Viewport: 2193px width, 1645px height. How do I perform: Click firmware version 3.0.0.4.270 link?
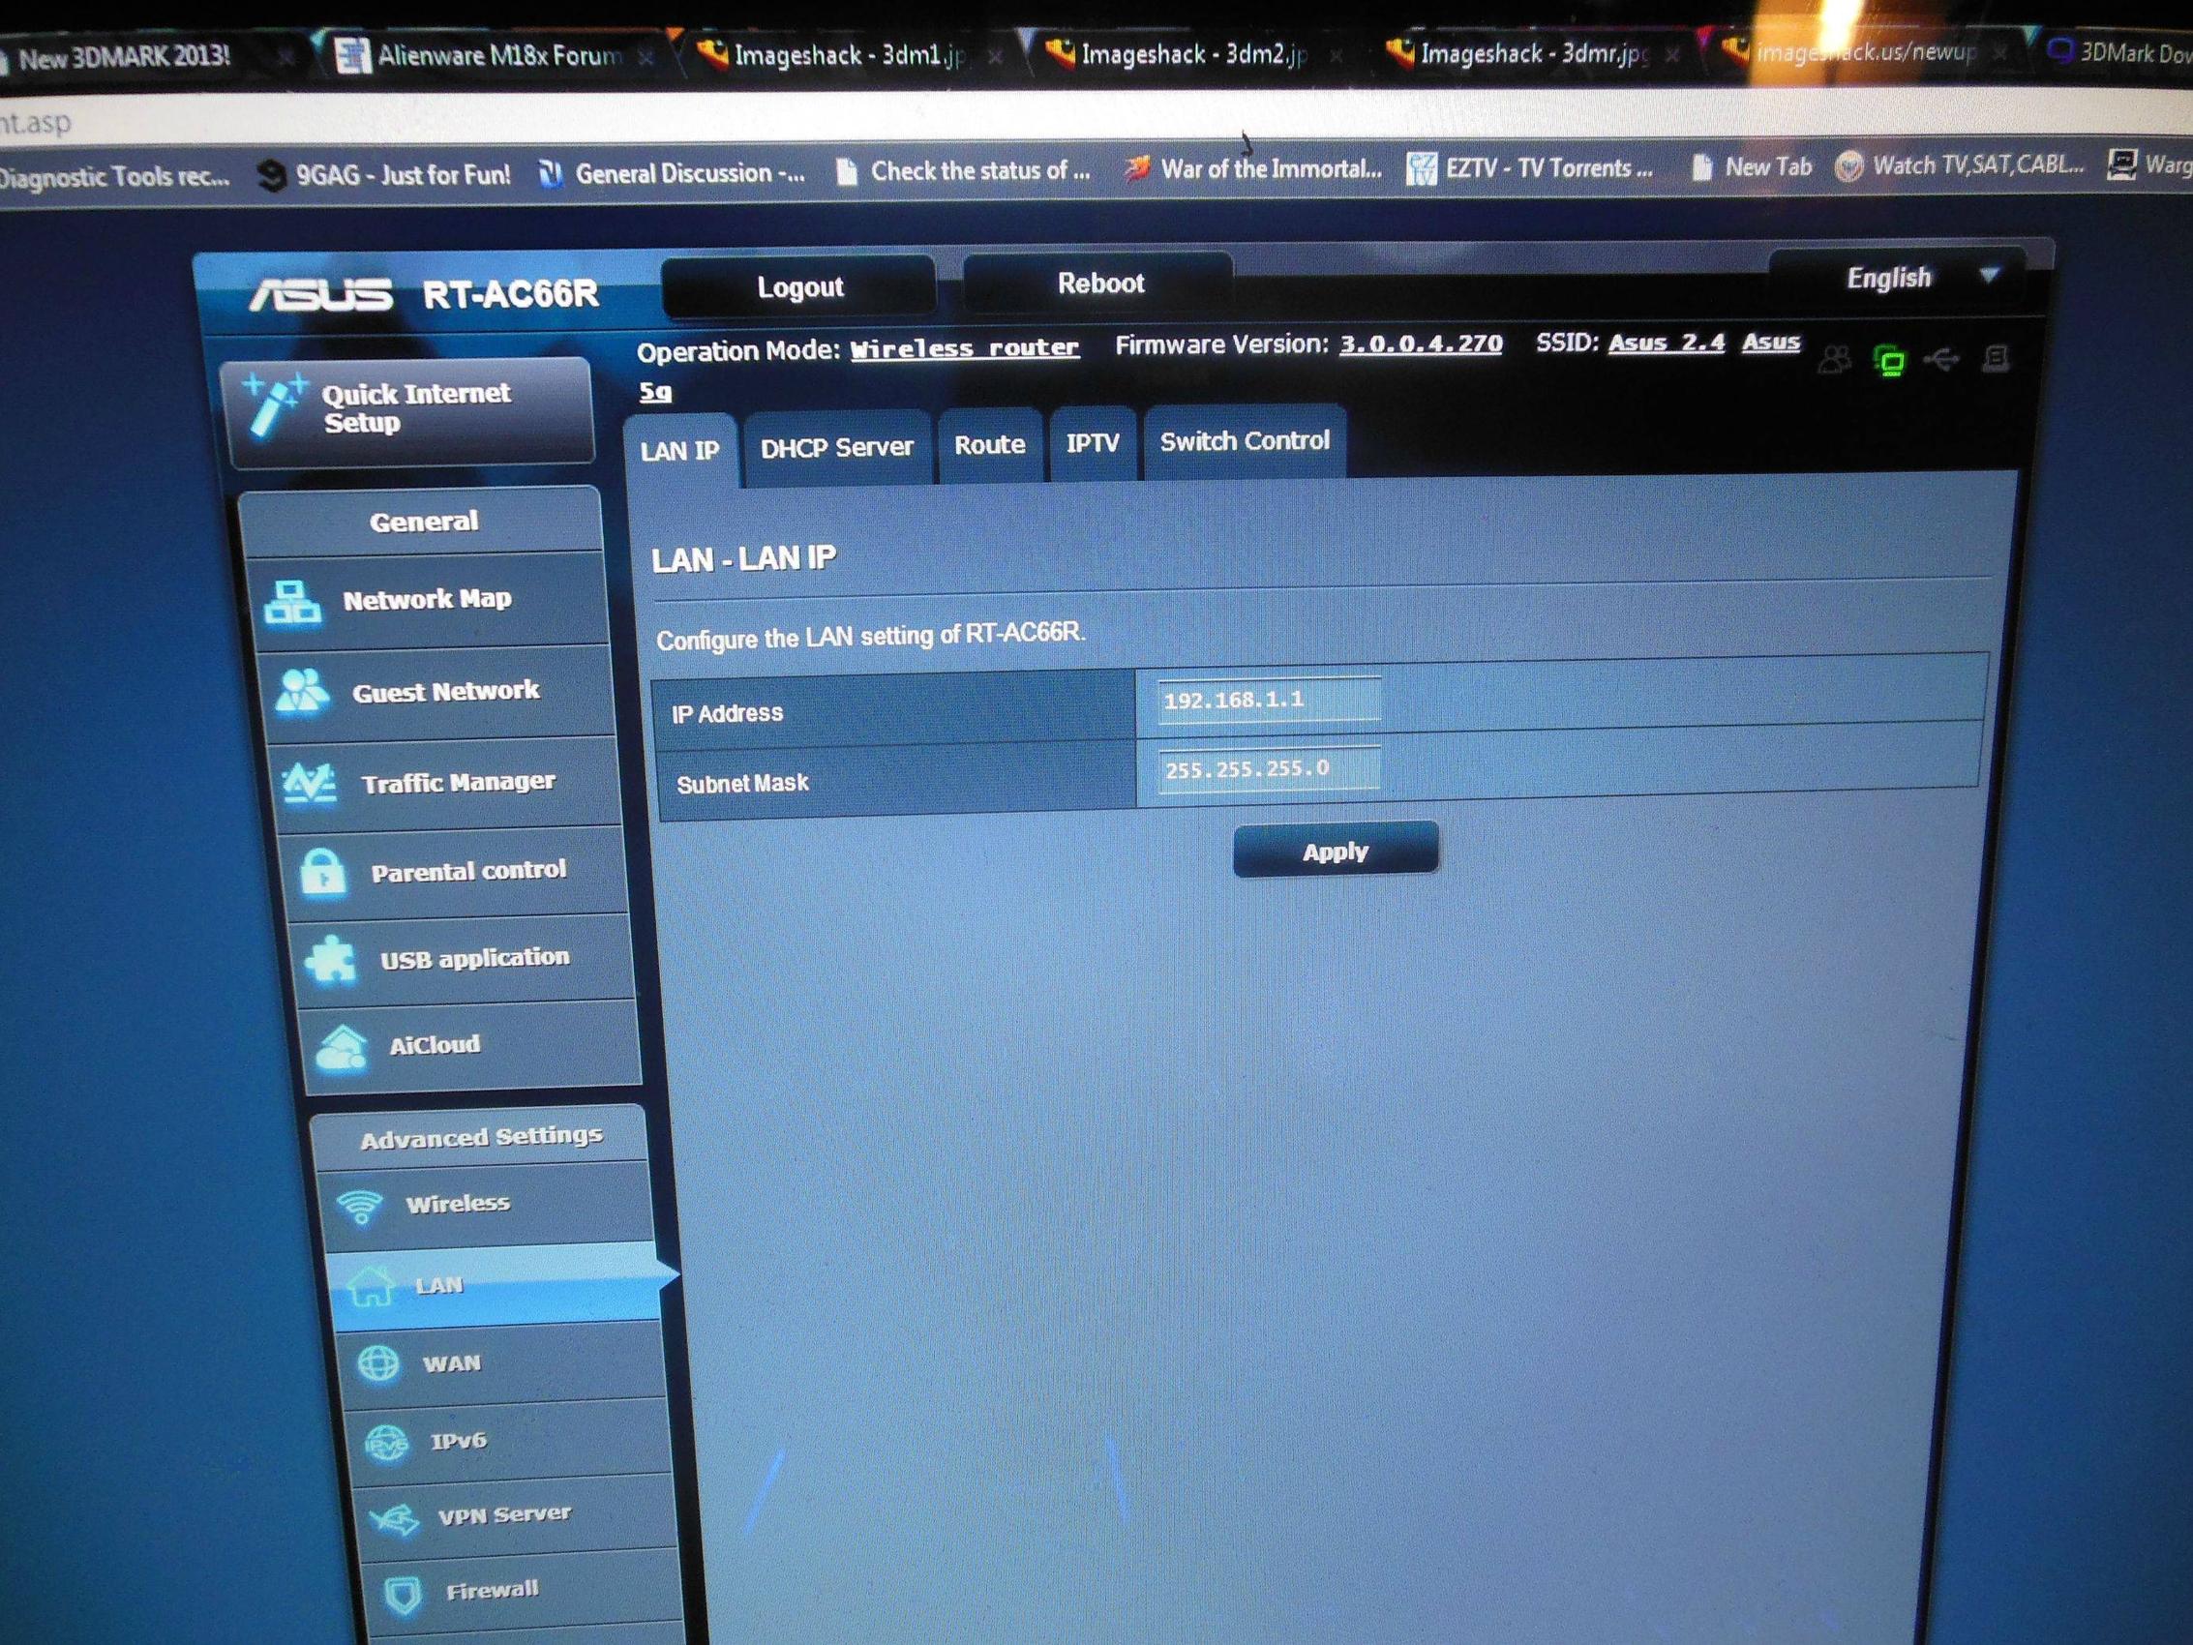(1421, 344)
